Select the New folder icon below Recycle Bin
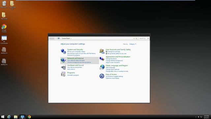Viewport: 211px width, 119px height. click(4, 16)
